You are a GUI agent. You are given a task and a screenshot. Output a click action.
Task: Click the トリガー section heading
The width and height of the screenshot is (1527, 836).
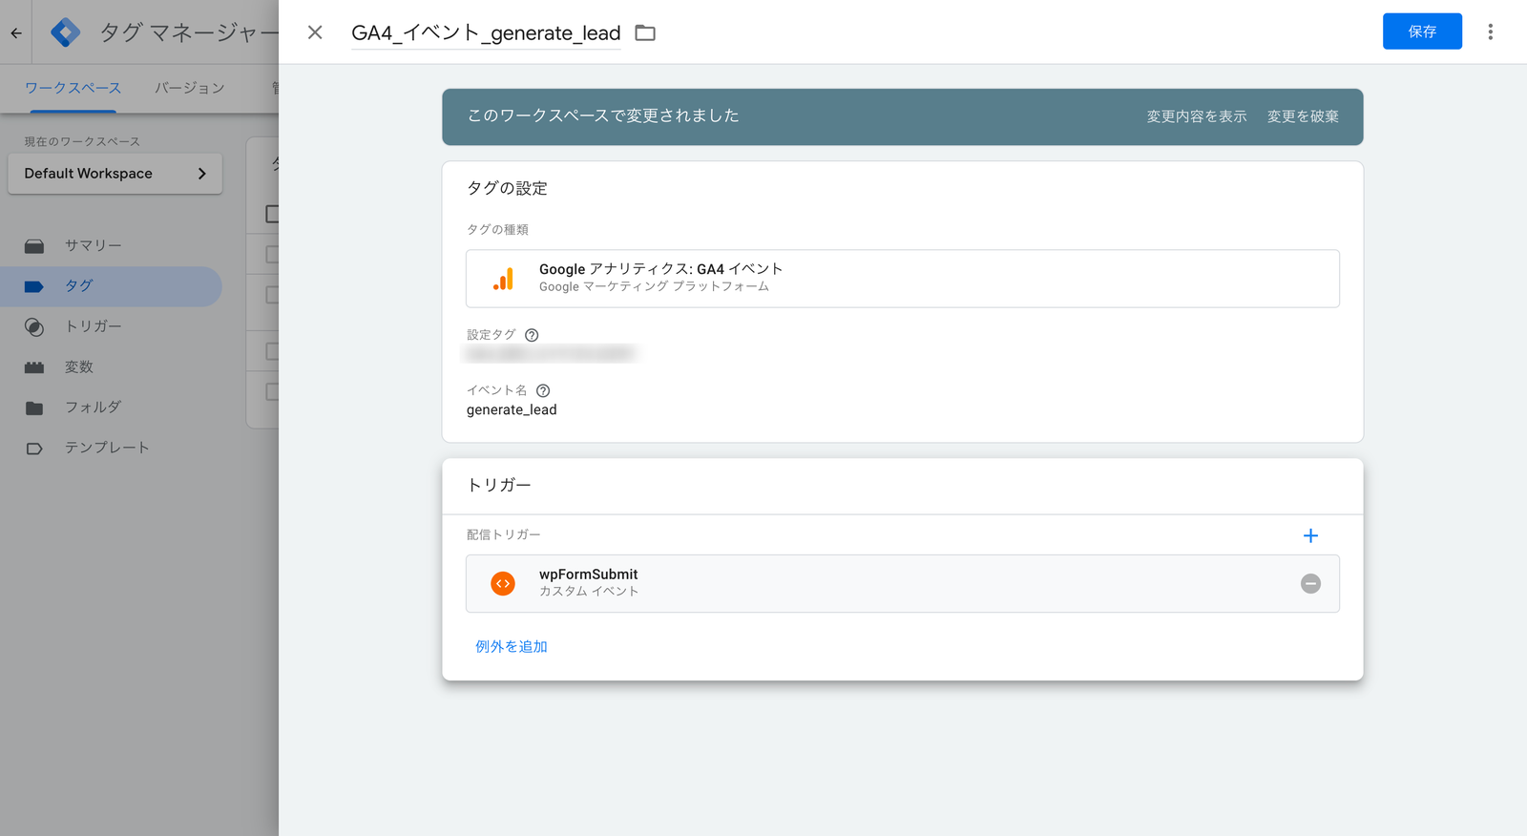pos(498,485)
